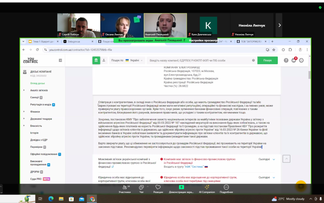Open 'Виконавчі провадження' sidebar item
The height and width of the screenshot is (203, 324).
[40, 163]
